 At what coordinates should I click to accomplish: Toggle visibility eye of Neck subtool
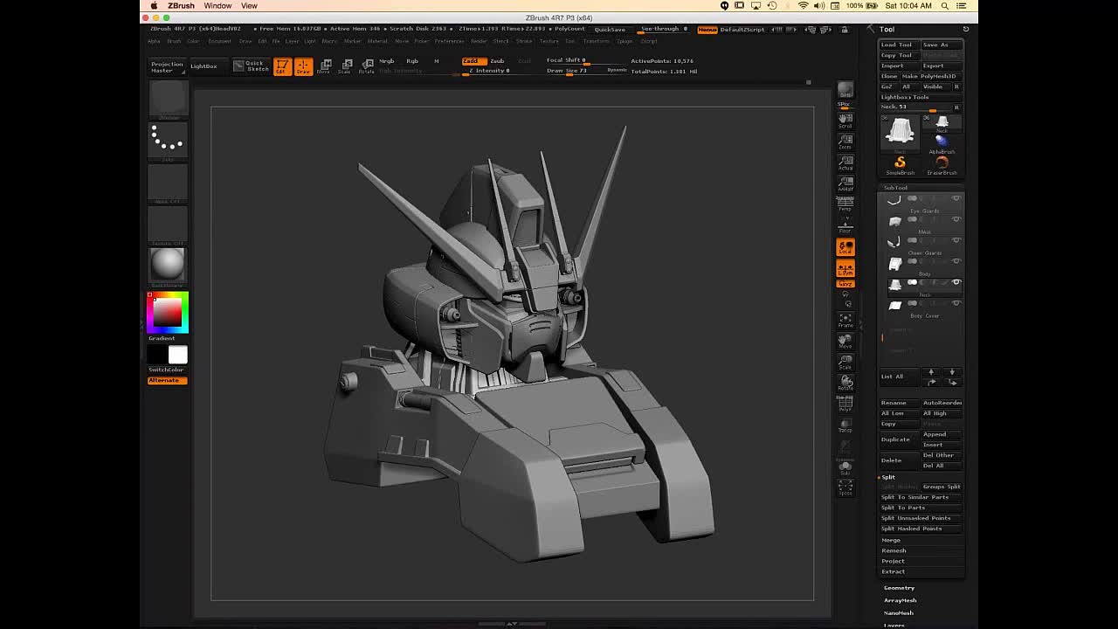[956, 282]
